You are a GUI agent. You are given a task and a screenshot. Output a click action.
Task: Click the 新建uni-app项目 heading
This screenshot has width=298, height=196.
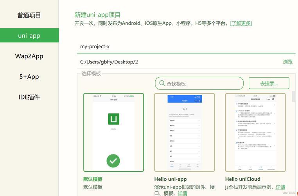point(97,15)
